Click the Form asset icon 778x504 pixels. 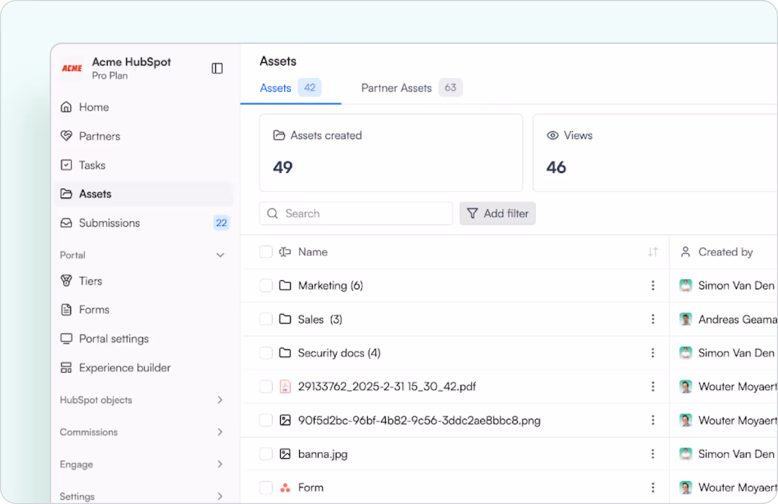click(285, 488)
